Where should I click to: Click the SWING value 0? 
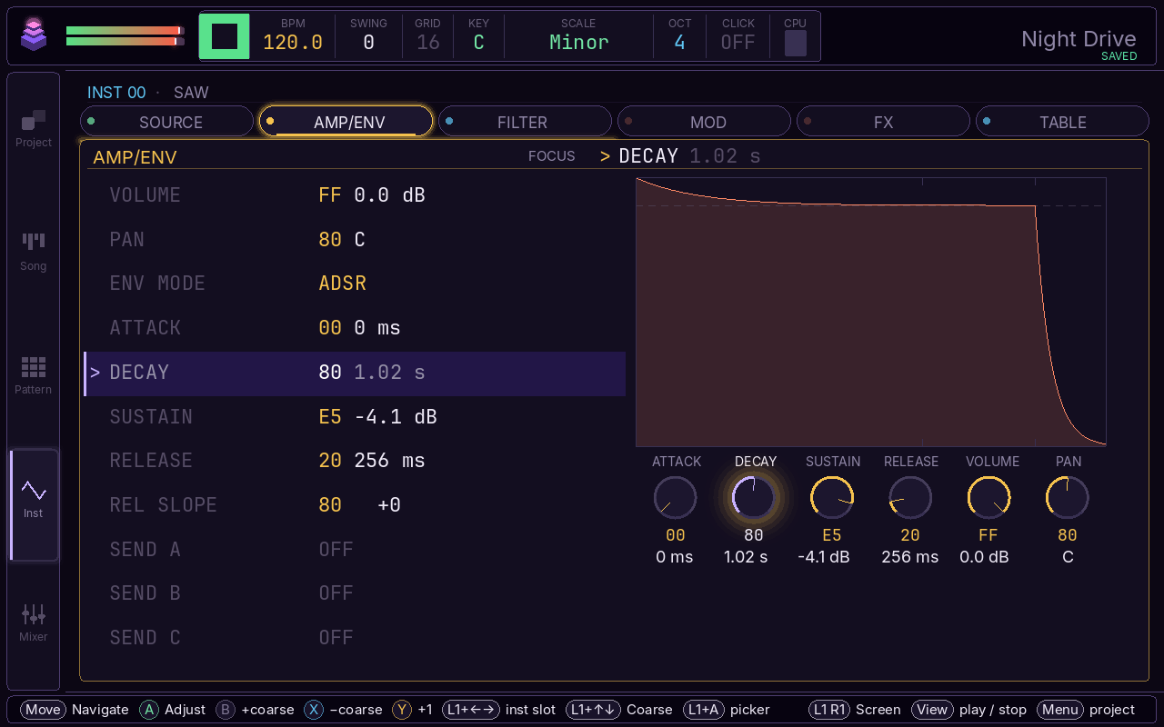click(x=368, y=42)
